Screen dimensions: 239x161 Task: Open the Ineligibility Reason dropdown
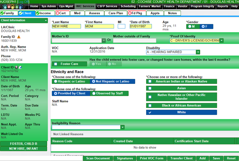click(122, 127)
